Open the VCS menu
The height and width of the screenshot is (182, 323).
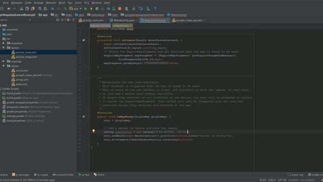(x=86, y=3)
